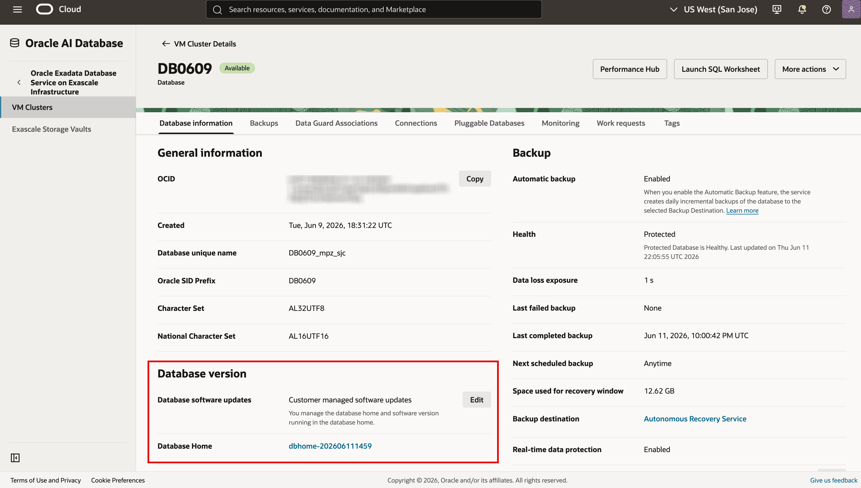Collapse the side navigation panel
The image size is (861, 488).
(15, 458)
